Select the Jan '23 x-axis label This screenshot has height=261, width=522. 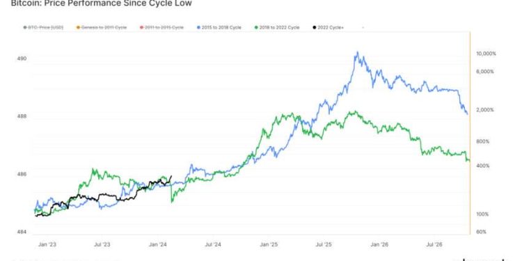coord(47,245)
